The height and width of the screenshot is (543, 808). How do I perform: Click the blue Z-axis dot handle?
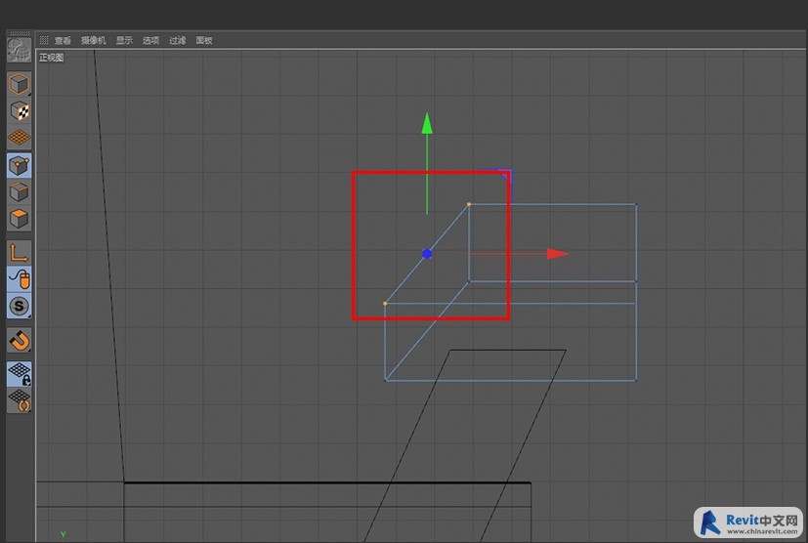[427, 254]
